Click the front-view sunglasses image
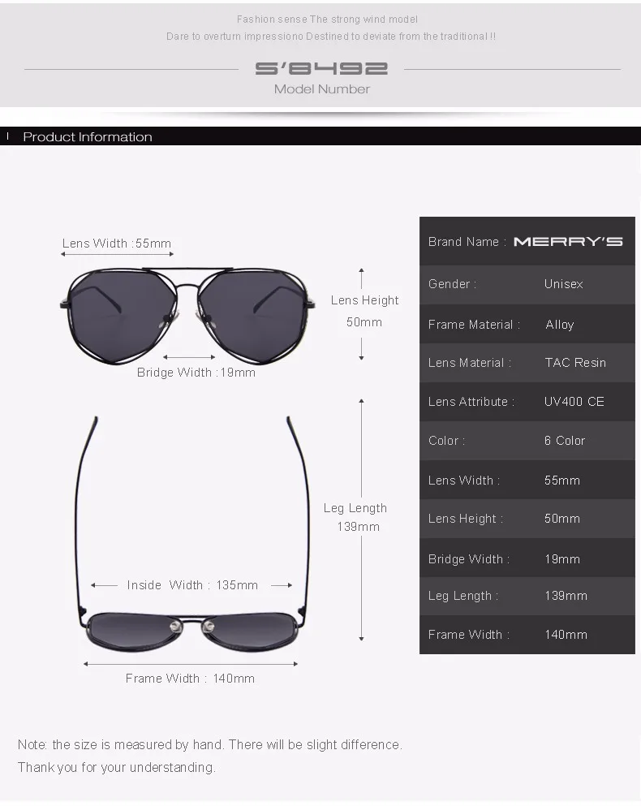 click(187, 315)
